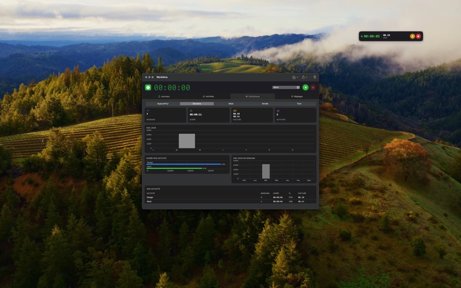461x288 pixels.
Task: Stop the floating mini timer with red button
Action: click(418, 36)
